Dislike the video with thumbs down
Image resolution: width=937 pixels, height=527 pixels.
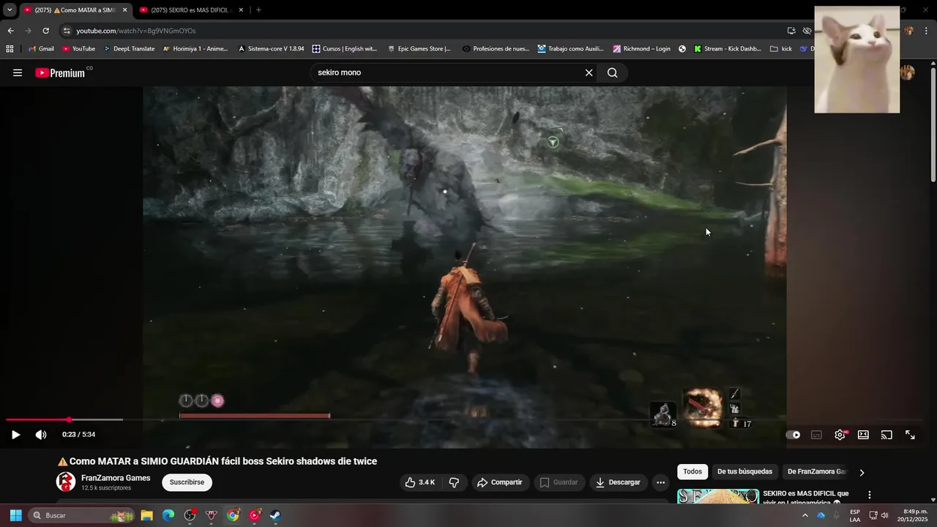(x=454, y=482)
